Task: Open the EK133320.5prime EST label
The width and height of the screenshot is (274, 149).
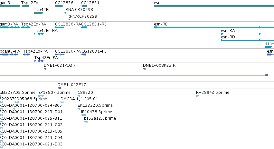Action: pyautogui.click(x=95, y=105)
